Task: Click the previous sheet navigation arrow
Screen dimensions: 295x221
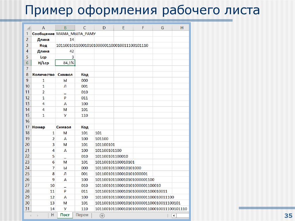Action: pyautogui.click(x=31, y=215)
